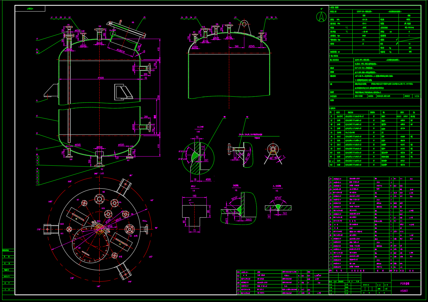Click the L08SH label box at top left
Screen dimensions: 428x302
pos(30,9)
